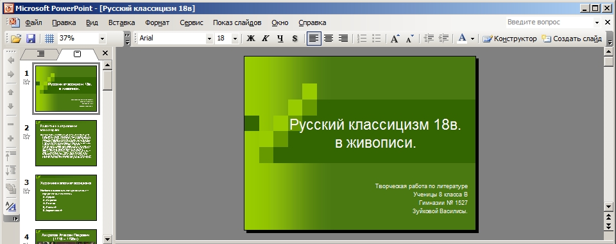Underline text with the Ч button

(280, 39)
